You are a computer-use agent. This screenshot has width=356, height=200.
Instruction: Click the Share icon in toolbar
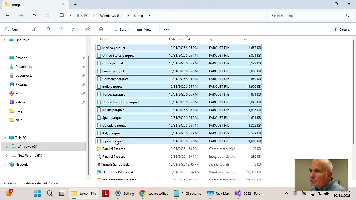click(88, 29)
